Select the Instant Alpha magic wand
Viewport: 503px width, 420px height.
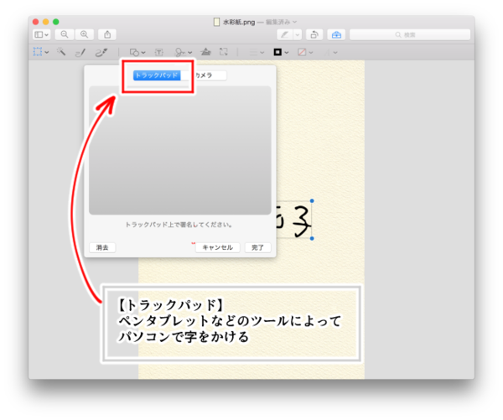tap(61, 52)
